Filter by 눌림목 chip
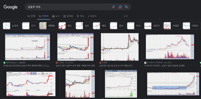The height and width of the screenshot is (99, 201). [12, 26]
